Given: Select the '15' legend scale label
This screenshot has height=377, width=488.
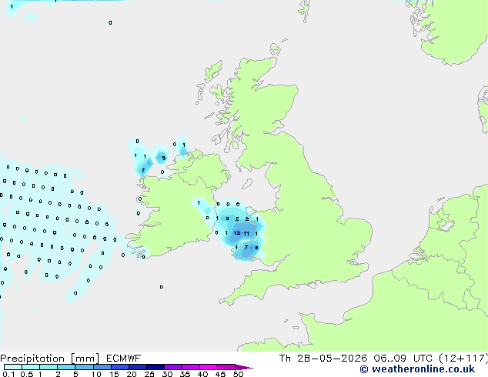Looking at the screenshot, I should point(114,374).
